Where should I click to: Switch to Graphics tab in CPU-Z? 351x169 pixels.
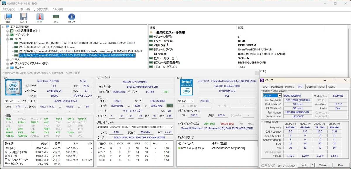(311, 87)
